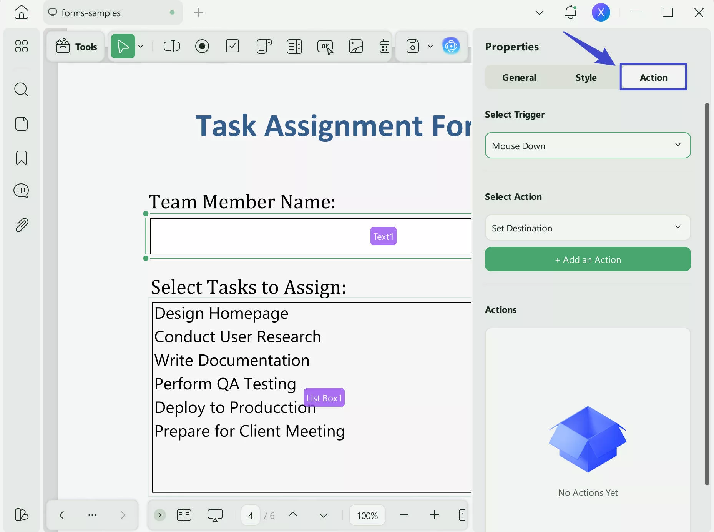The image size is (714, 532).
Task: Switch to the General properties tab
Action: coord(519,77)
